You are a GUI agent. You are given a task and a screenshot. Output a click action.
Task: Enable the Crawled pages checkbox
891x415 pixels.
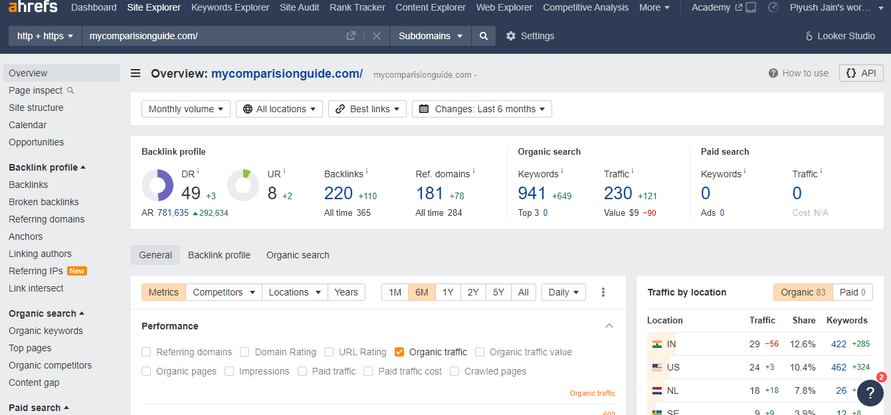[x=454, y=371]
